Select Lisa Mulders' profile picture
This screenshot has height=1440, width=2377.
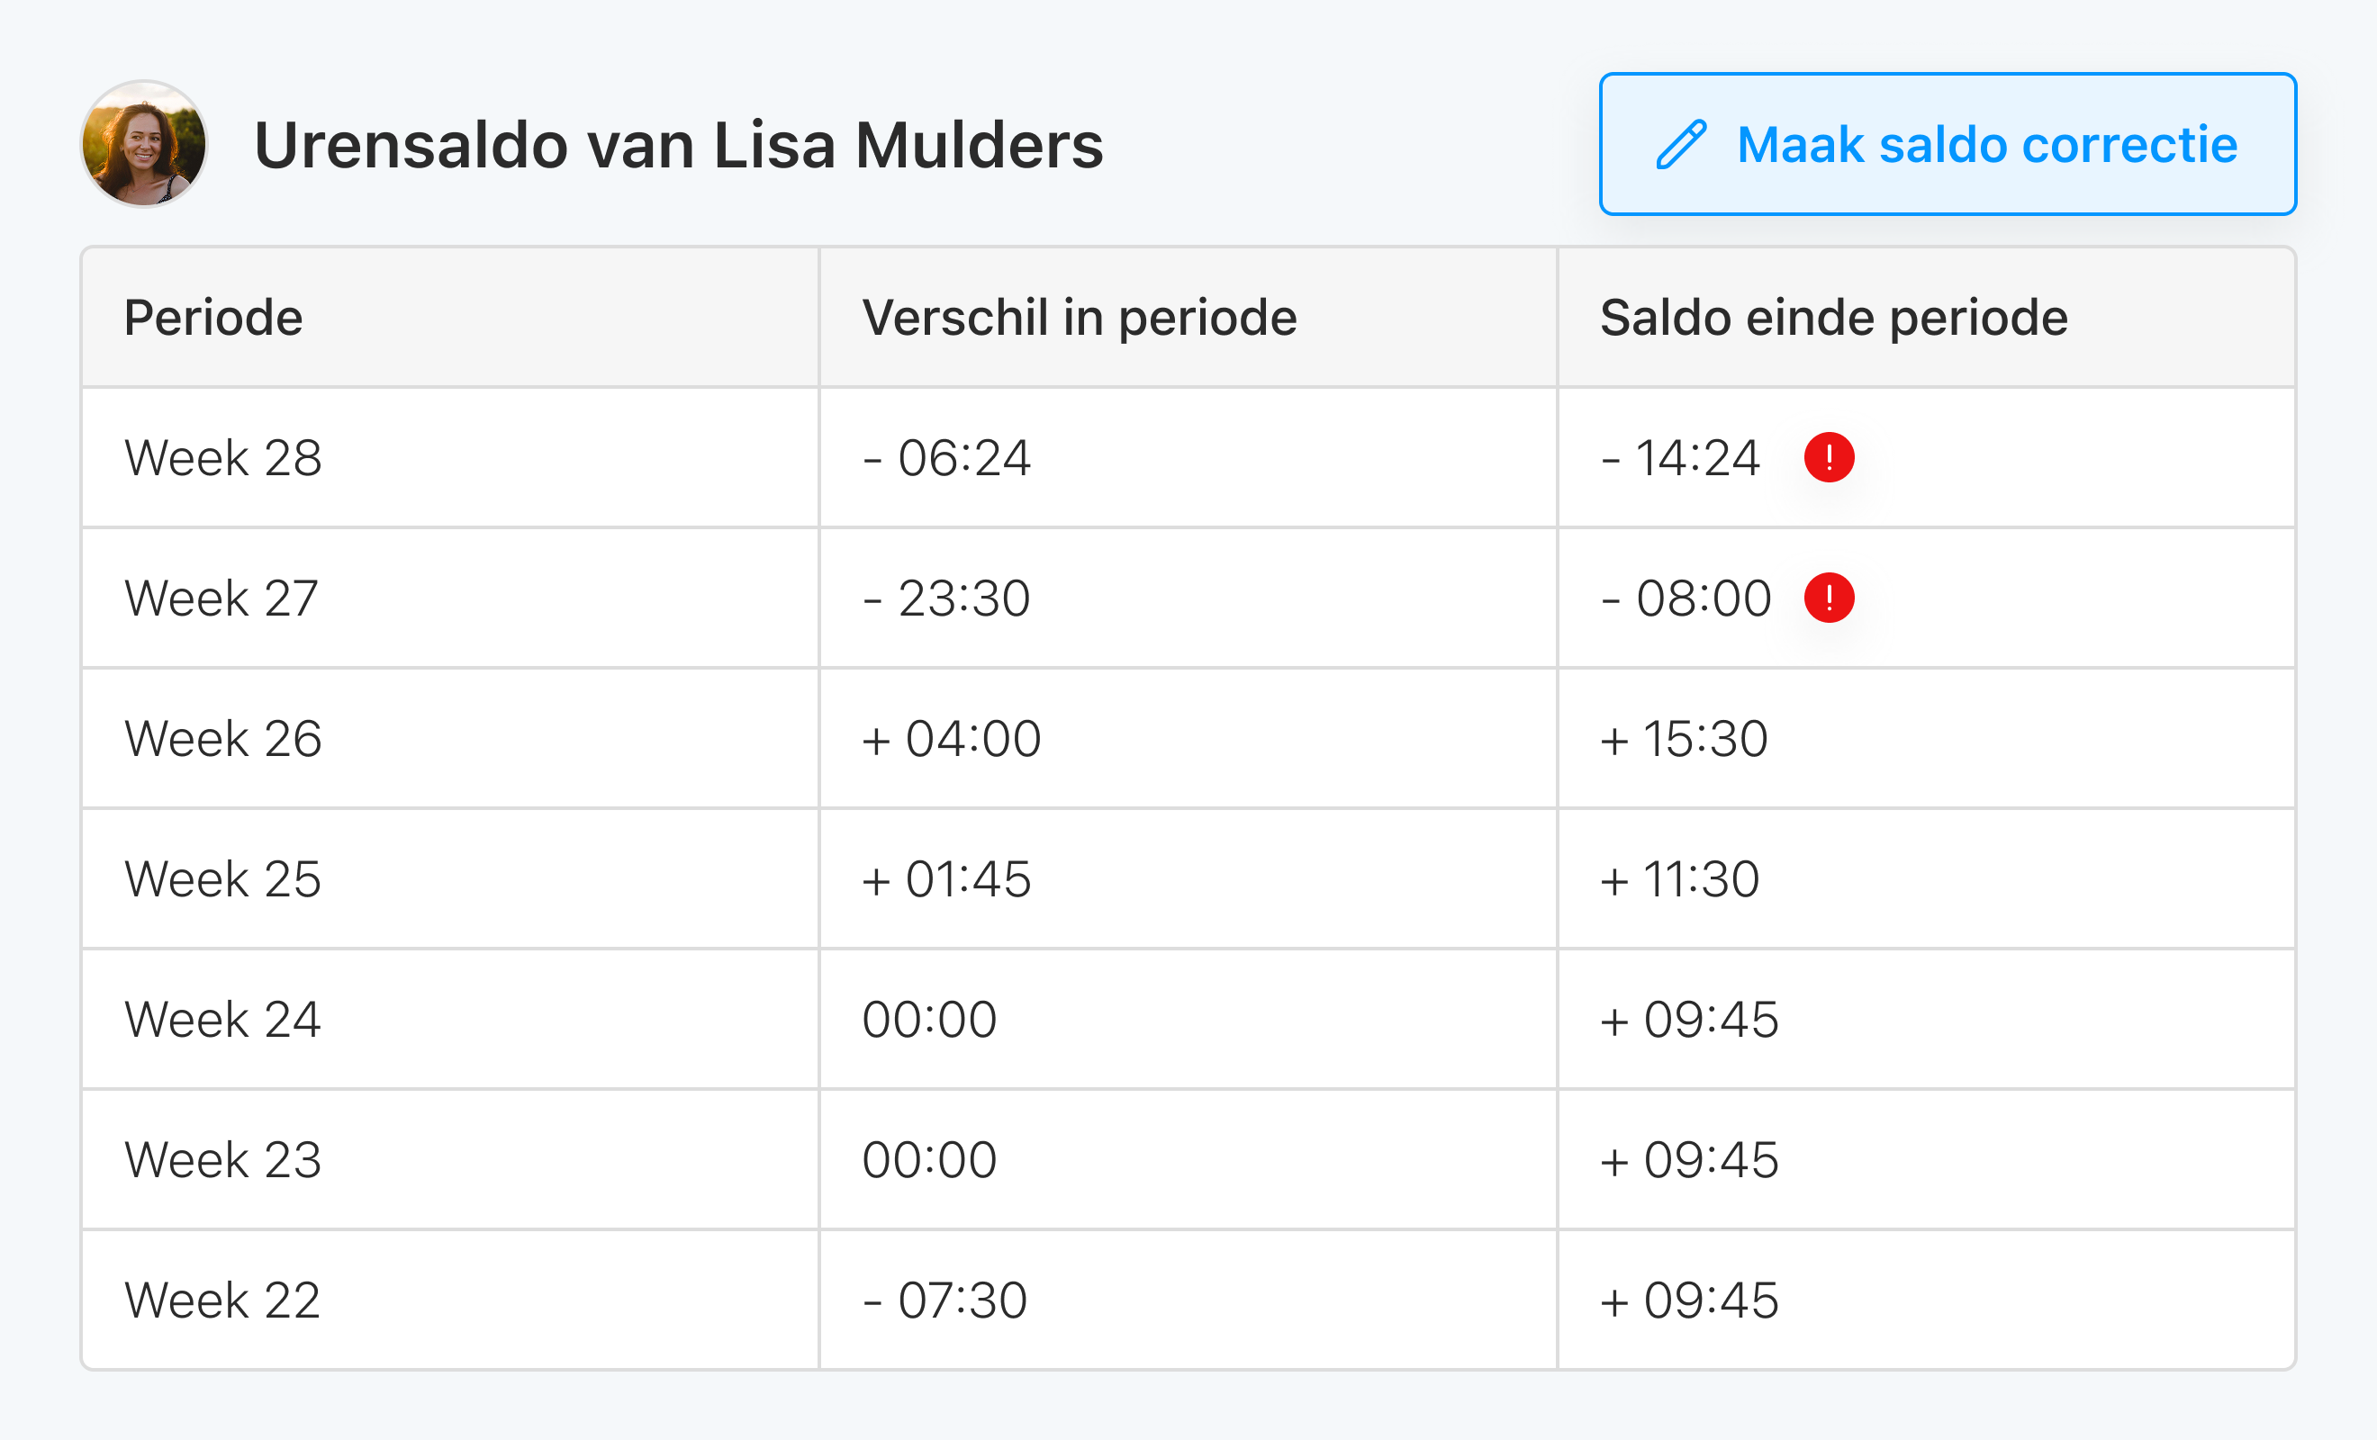click(145, 144)
